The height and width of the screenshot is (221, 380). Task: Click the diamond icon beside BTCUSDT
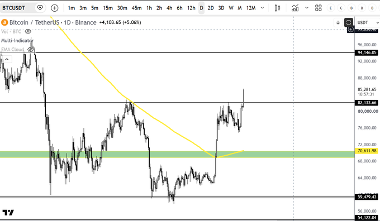tap(40, 8)
